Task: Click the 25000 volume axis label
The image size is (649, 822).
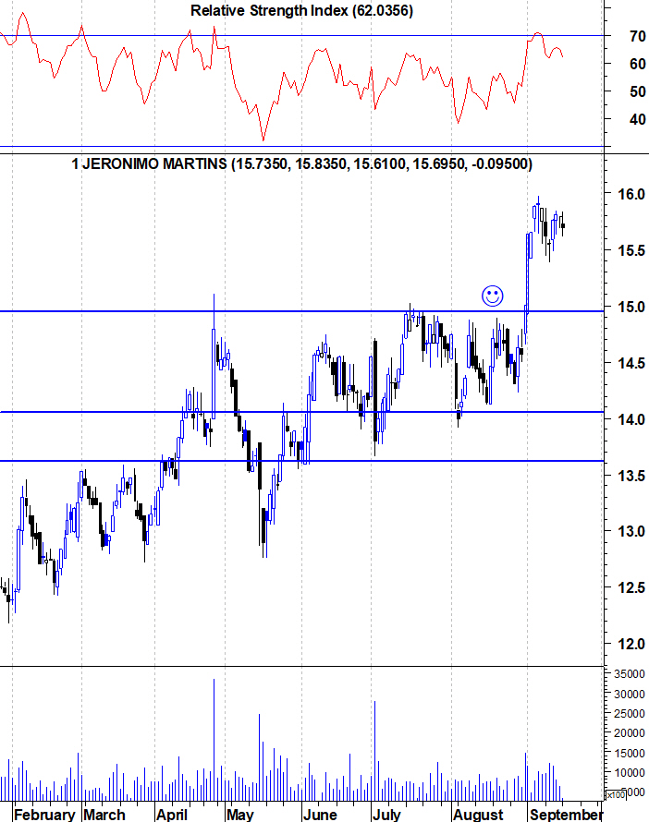Action: pyautogui.click(x=629, y=713)
